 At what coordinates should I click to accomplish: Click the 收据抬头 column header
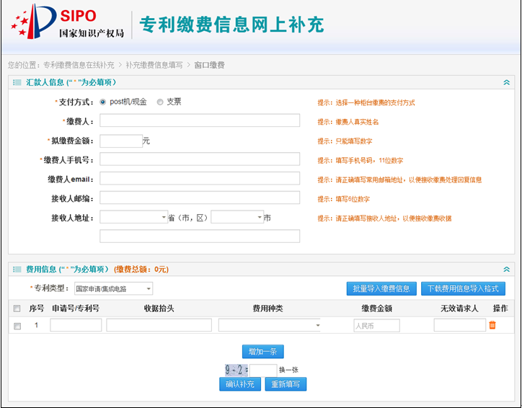pyautogui.click(x=159, y=309)
